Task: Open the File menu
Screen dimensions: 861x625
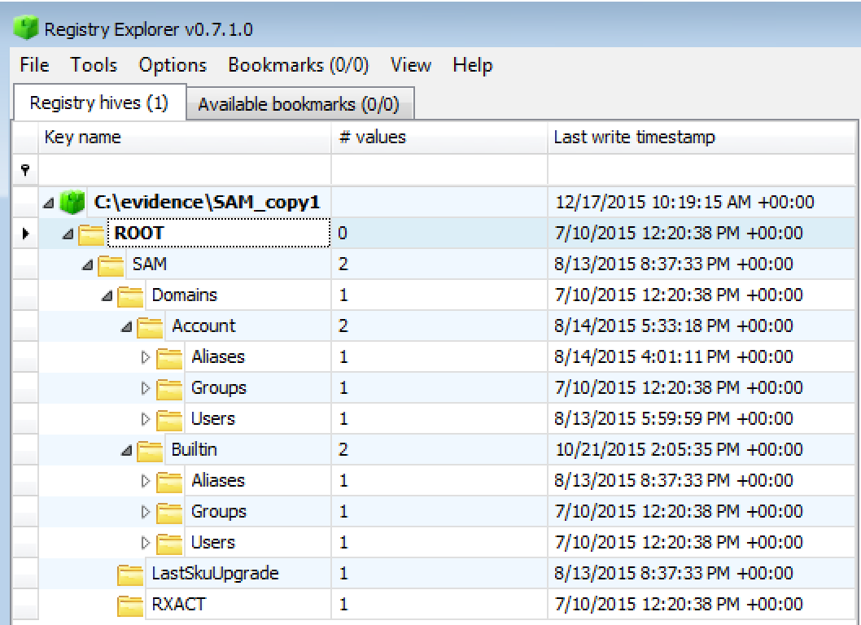Action: click(x=34, y=65)
